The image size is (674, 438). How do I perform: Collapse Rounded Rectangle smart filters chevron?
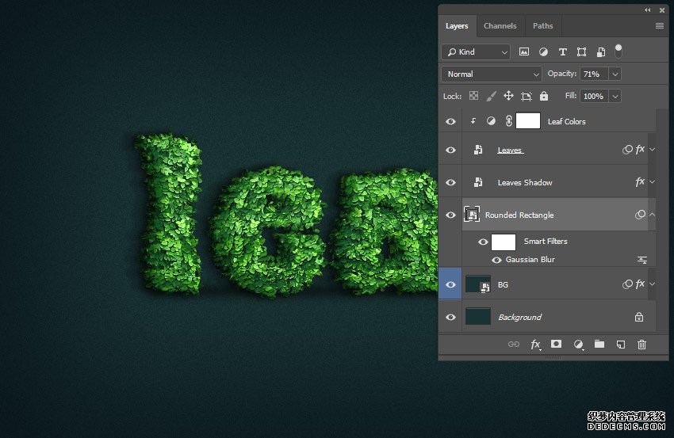tap(652, 215)
